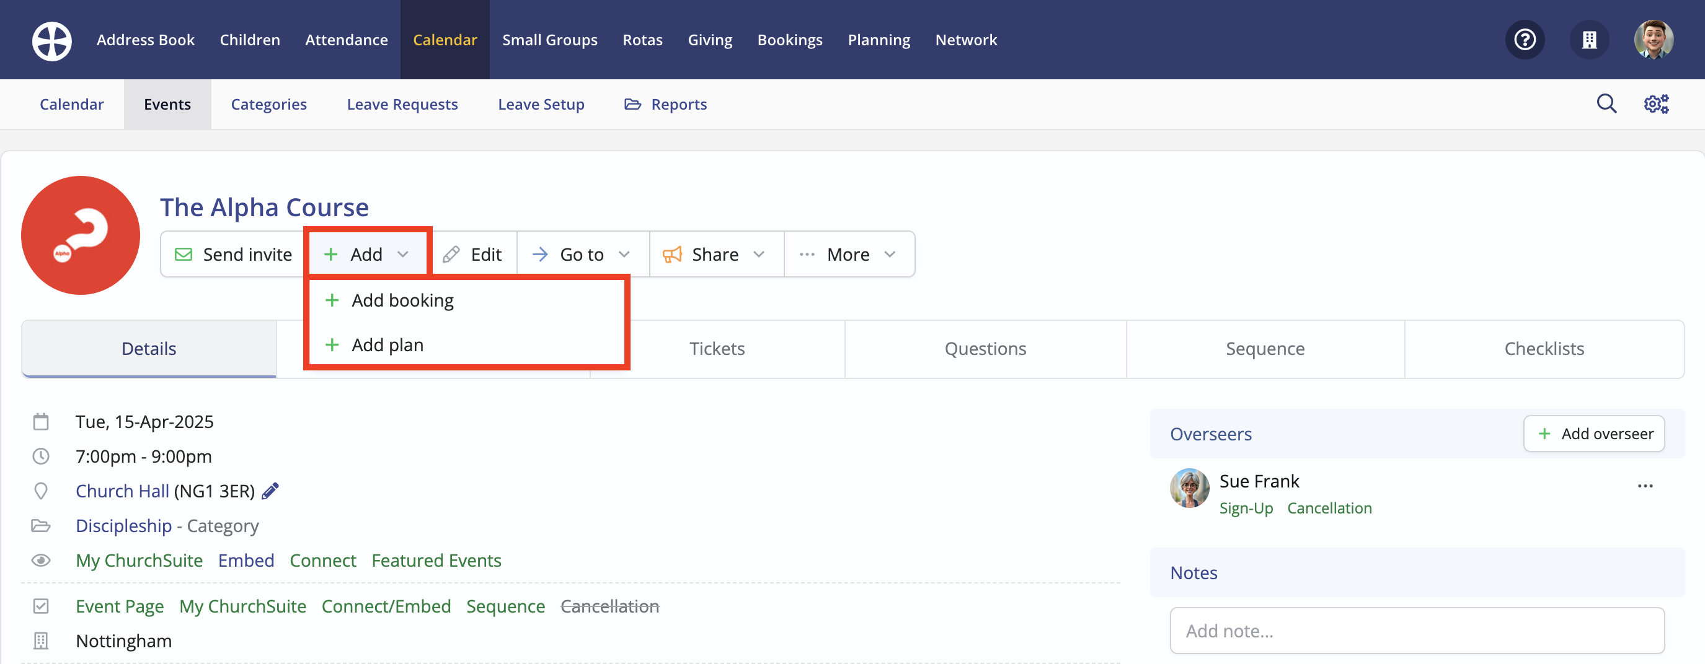
Task: Click the red Alpha Course event logo
Action: pyautogui.click(x=81, y=235)
